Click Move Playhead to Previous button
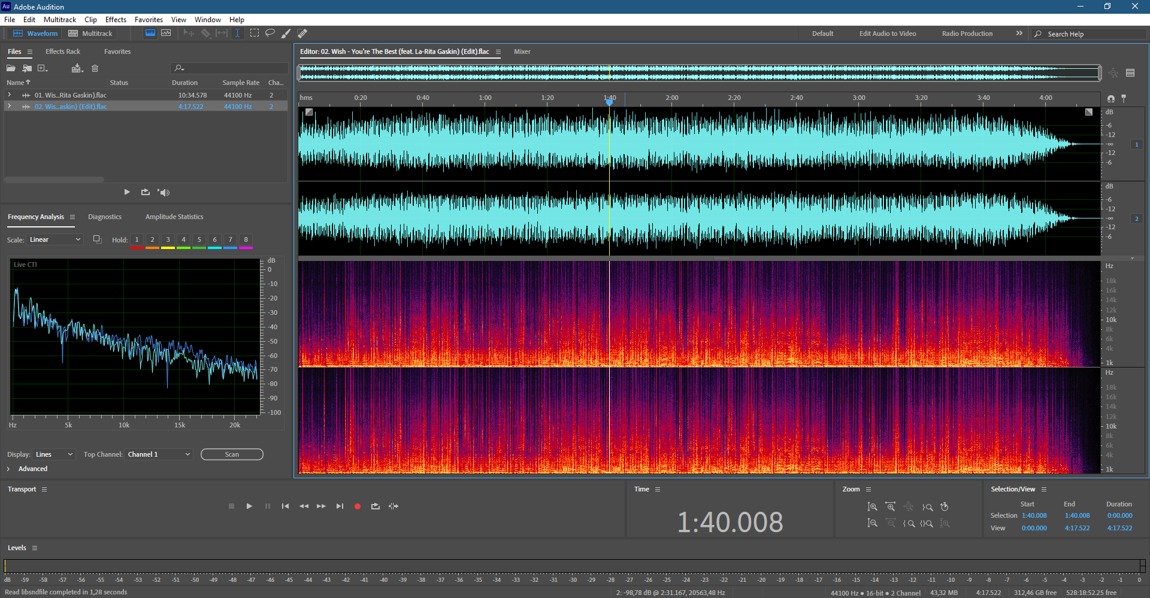This screenshot has width=1150, height=598. click(285, 506)
